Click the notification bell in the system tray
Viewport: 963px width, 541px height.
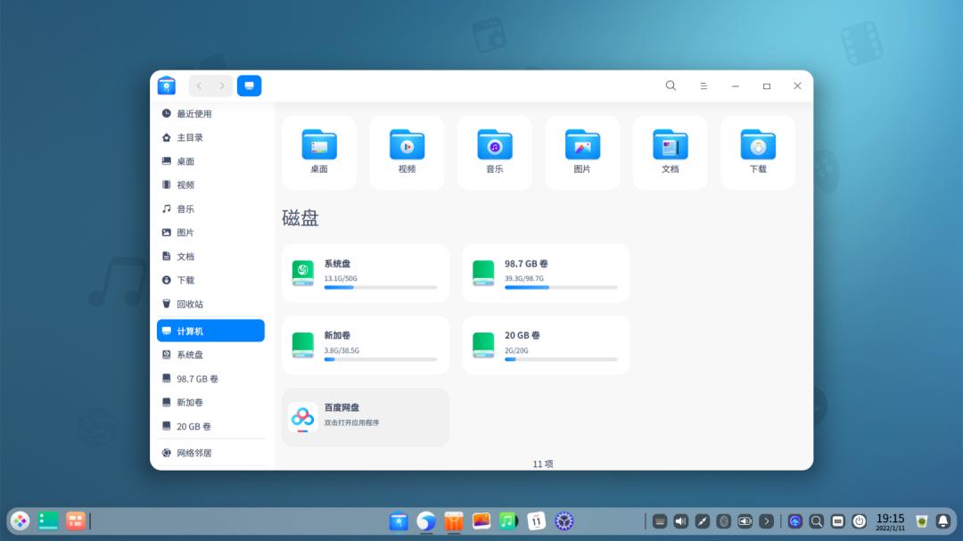(942, 521)
